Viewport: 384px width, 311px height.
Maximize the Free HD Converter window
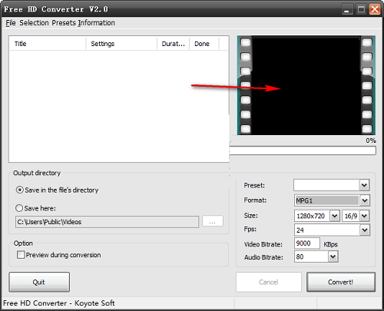(x=361, y=10)
